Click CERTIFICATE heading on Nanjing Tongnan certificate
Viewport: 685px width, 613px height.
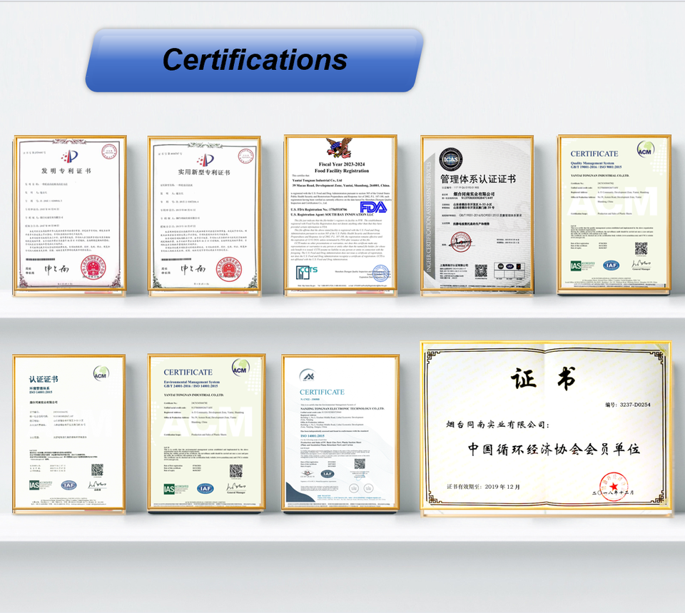(322, 392)
